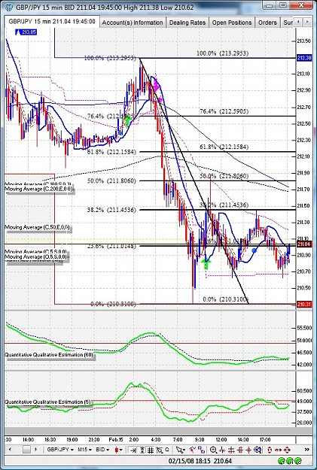The width and height of the screenshot is (317, 470).
Task: Click the right-side 100.0% (213.2953) Fibonacci label
Action: 222,53
